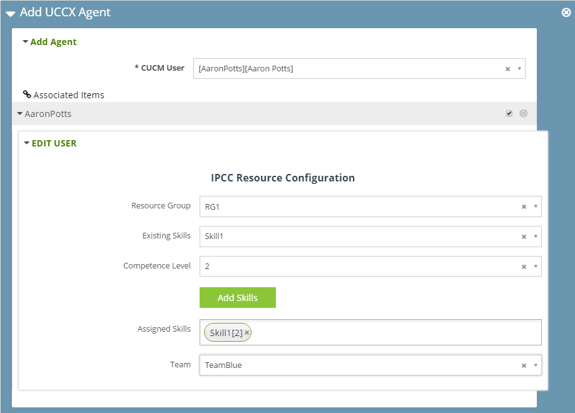The height and width of the screenshot is (413, 575).
Task: Click the Existing Skills field showing Skill1
Action: 370,237
